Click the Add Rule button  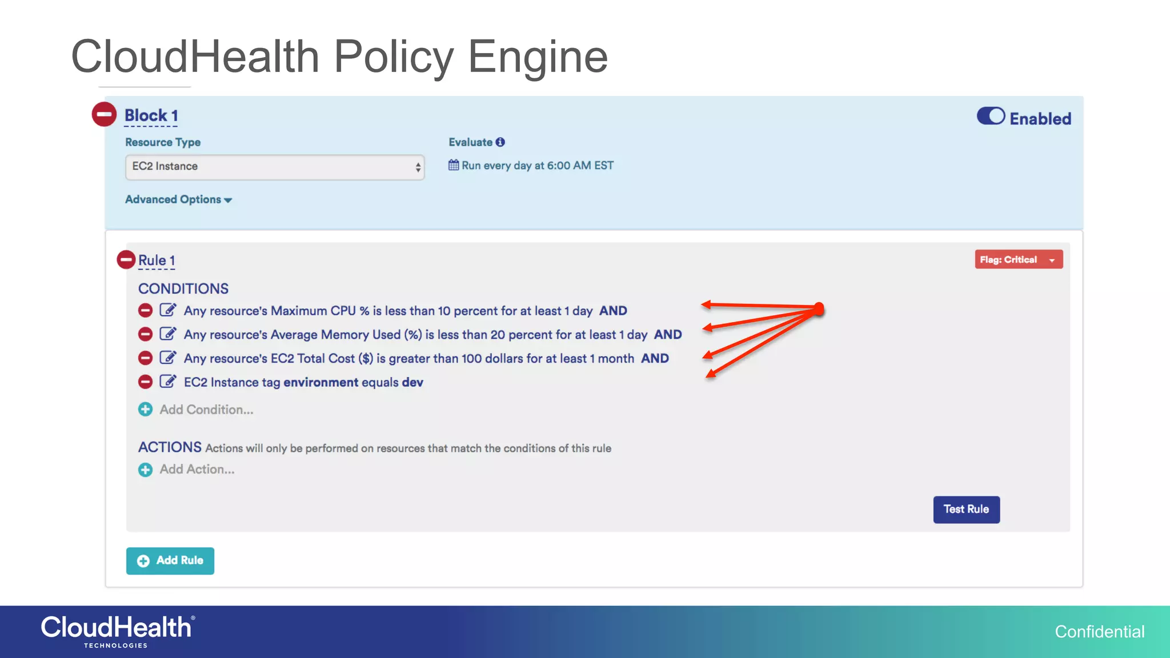tap(170, 561)
